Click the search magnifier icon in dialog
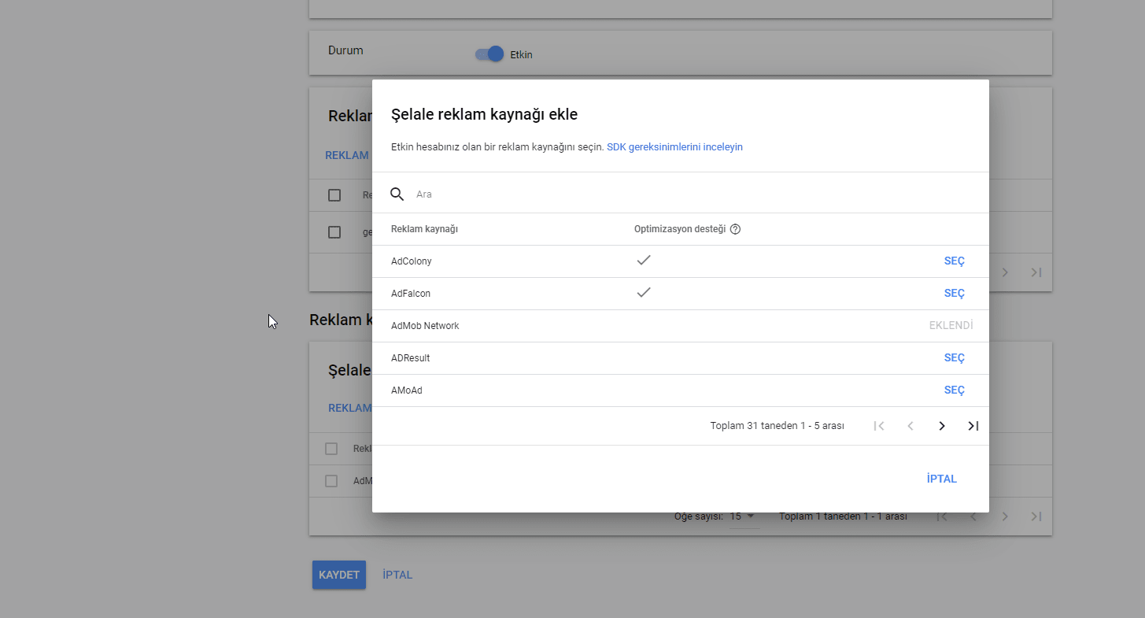 point(397,194)
